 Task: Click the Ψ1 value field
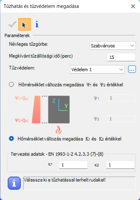(122, 98)
